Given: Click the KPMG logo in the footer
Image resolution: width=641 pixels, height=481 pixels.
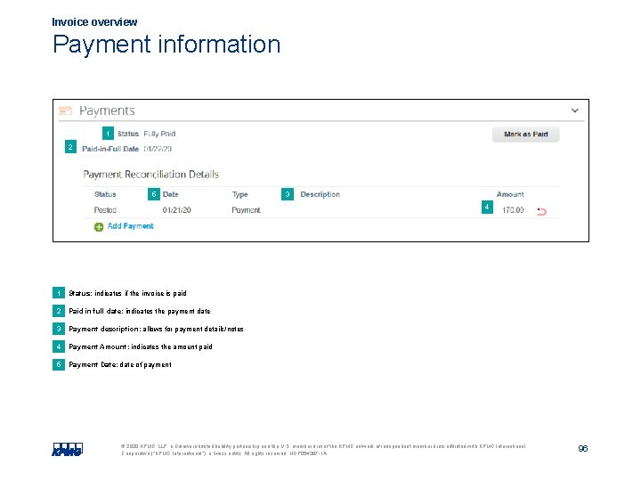Looking at the screenshot, I should [x=68, y=449].
